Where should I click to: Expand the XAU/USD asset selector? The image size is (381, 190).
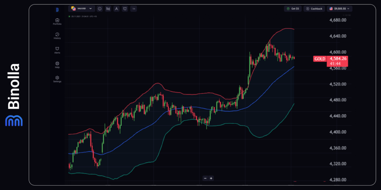(x=81, y=9)
